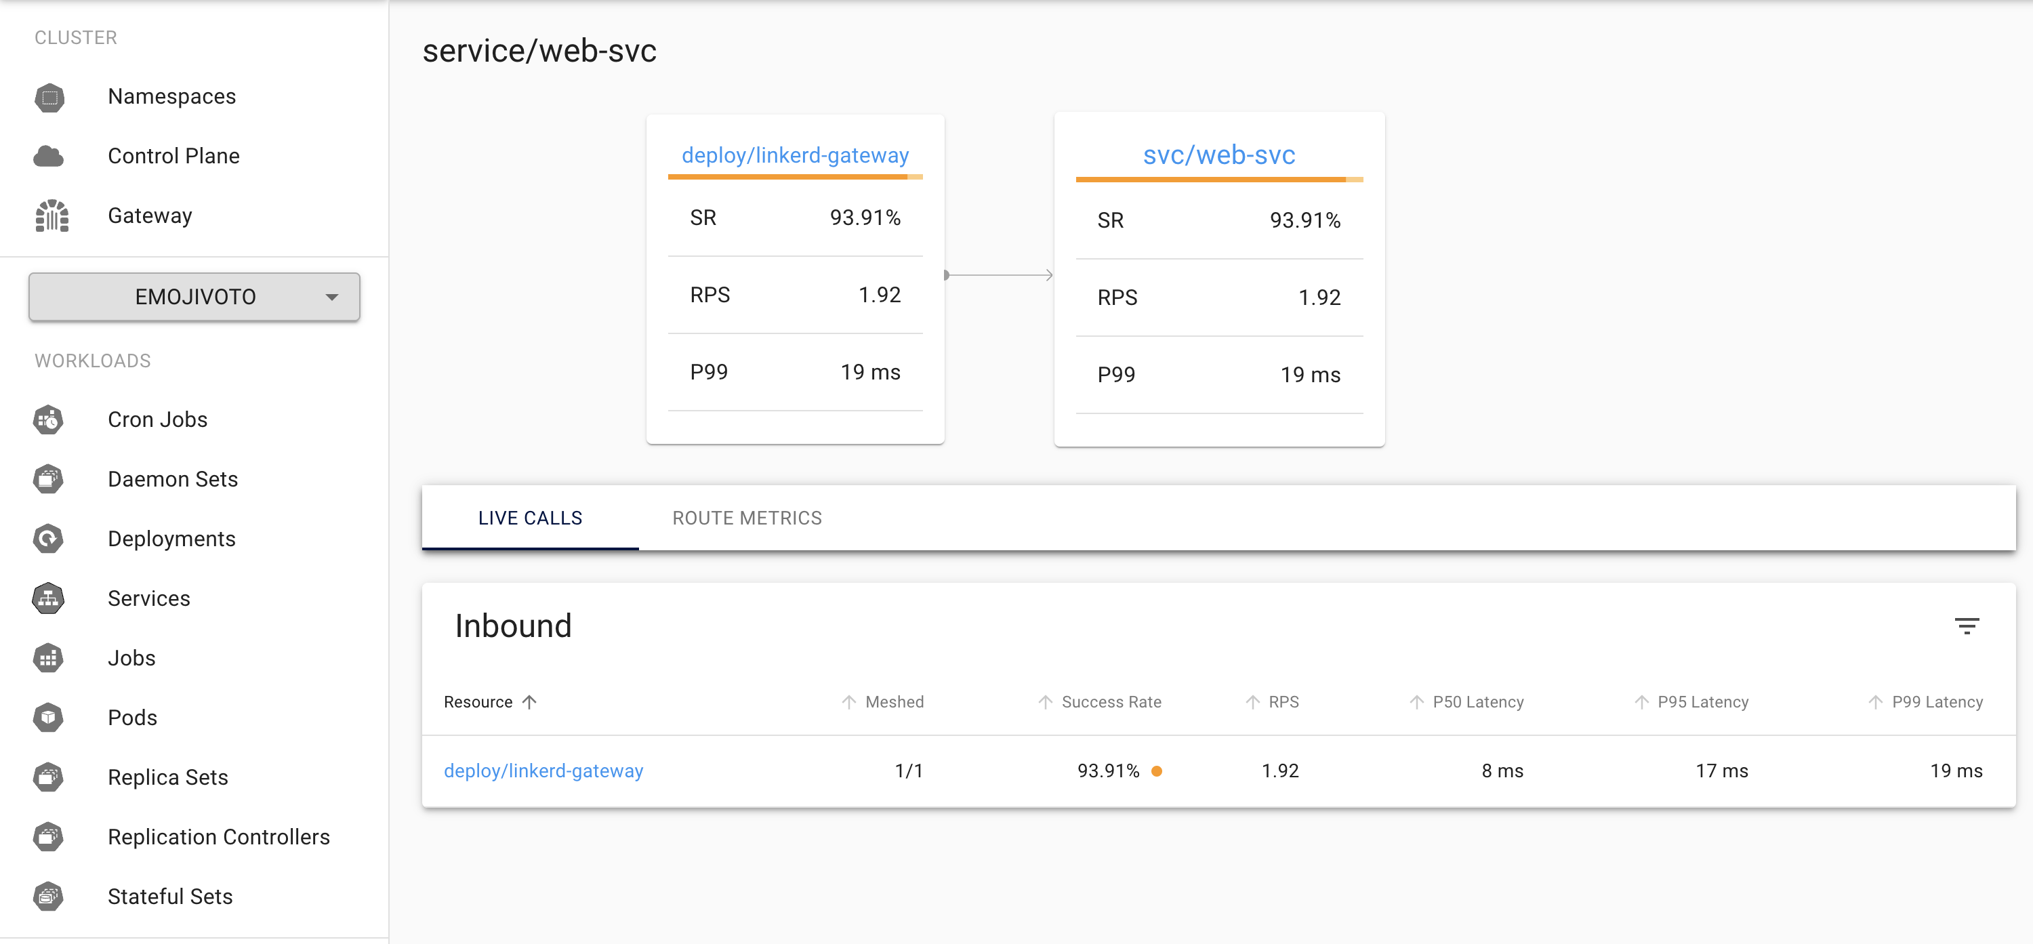Open the Inbound table filter icon
This screenshot has width=2033, height=944.
click(x=1967, y=627)
